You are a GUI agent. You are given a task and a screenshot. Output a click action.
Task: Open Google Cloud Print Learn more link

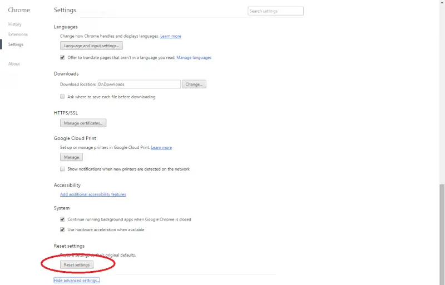(x=161, y=147)
